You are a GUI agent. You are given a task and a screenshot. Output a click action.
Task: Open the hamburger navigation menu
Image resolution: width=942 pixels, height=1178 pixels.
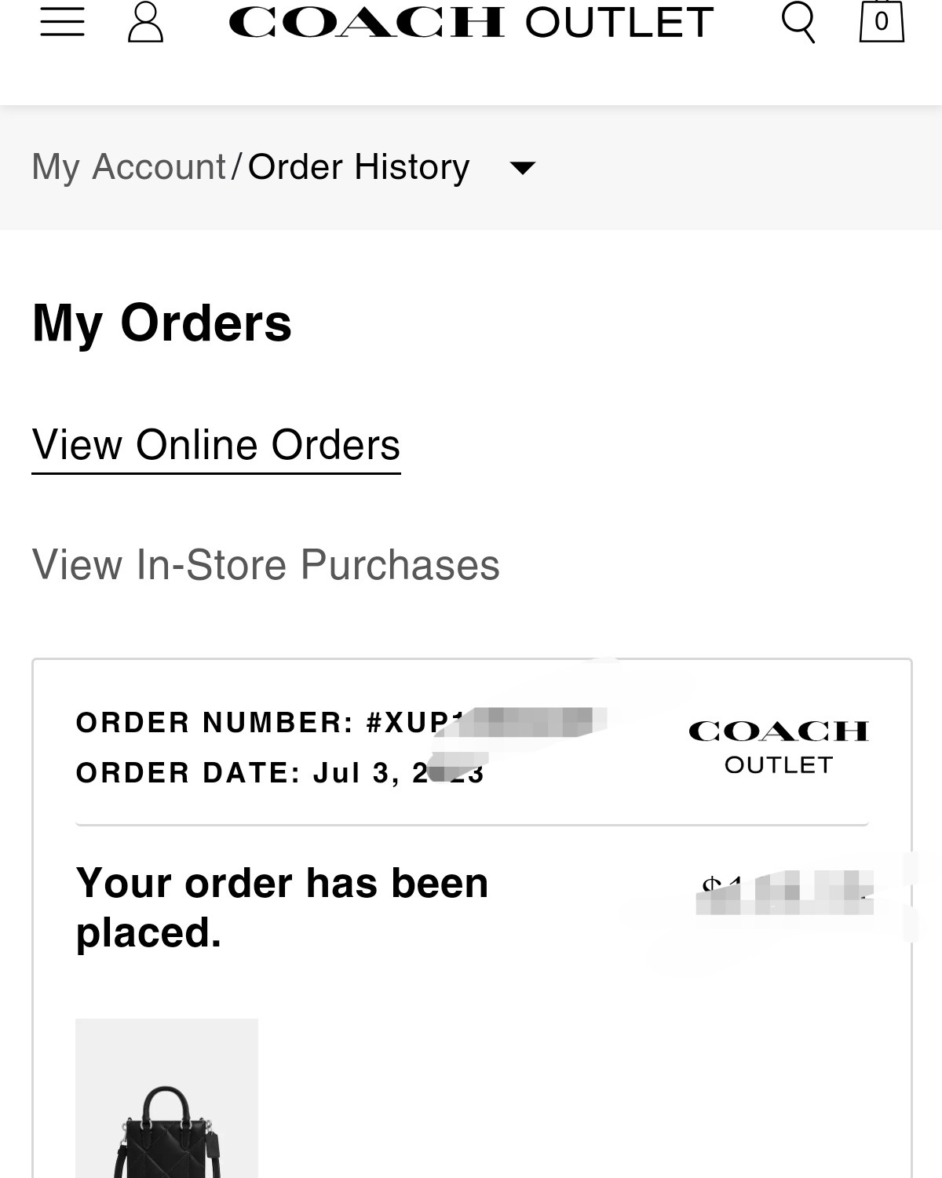(63, 22)
